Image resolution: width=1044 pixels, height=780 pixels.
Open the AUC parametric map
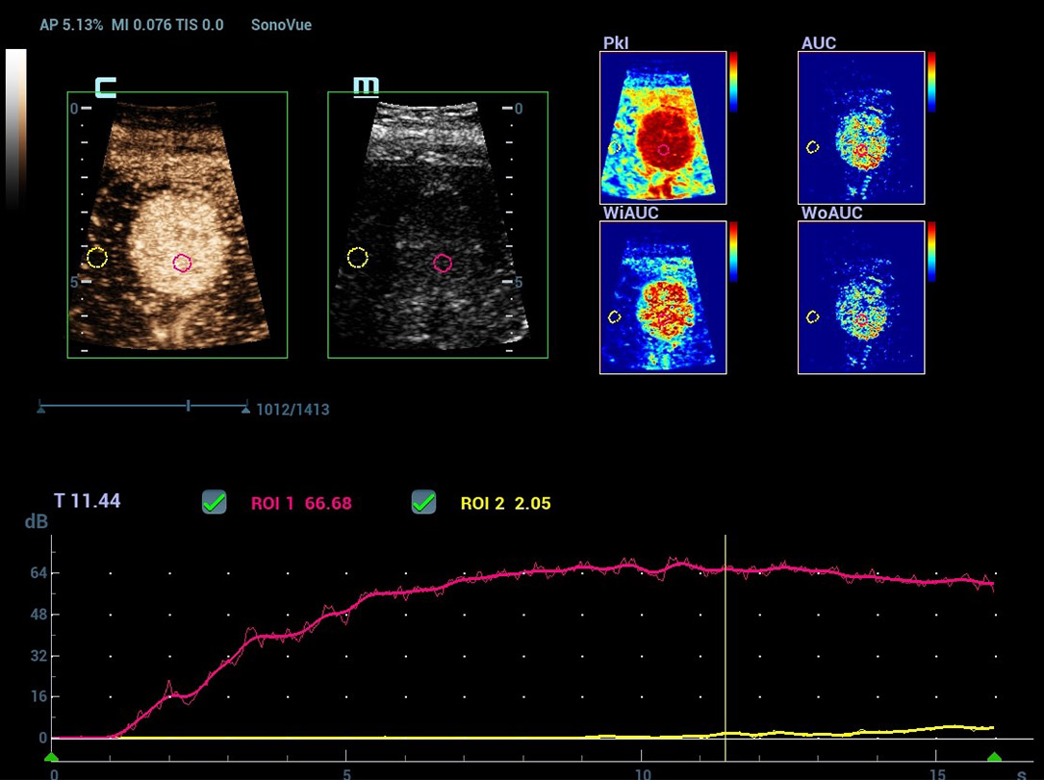(861, 127)
